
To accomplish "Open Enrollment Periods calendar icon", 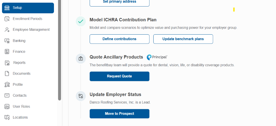I will [7, 19].
